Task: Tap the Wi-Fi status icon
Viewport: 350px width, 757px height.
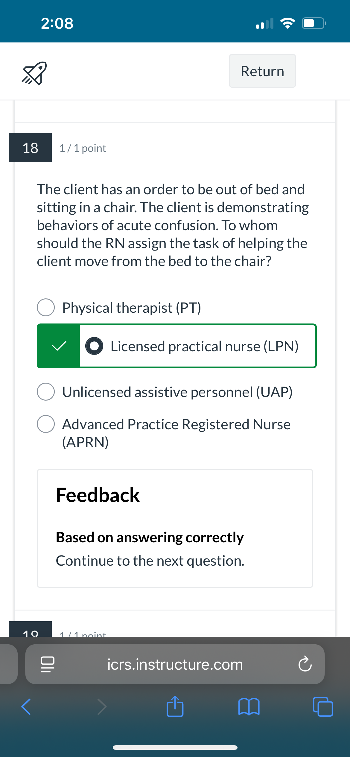Action: [287, 23]
